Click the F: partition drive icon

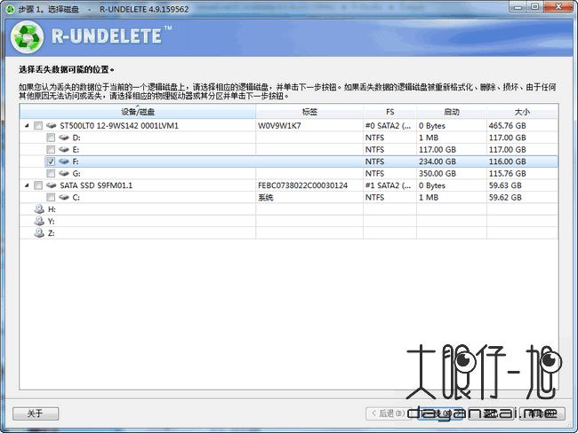(x=64, y=161)
